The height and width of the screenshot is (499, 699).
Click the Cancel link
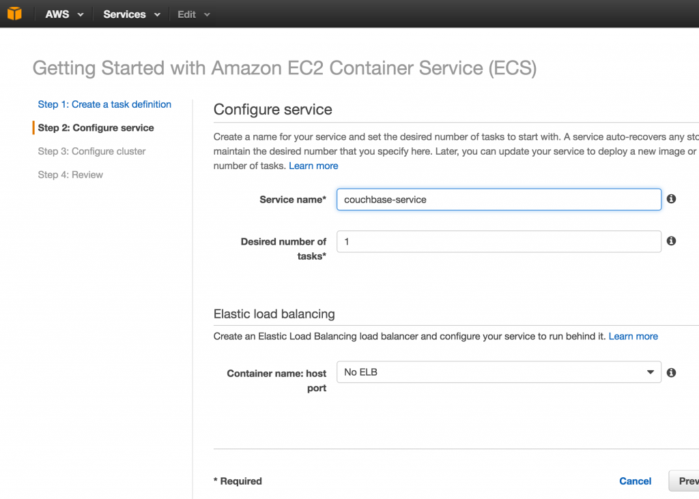click(635, 481)
